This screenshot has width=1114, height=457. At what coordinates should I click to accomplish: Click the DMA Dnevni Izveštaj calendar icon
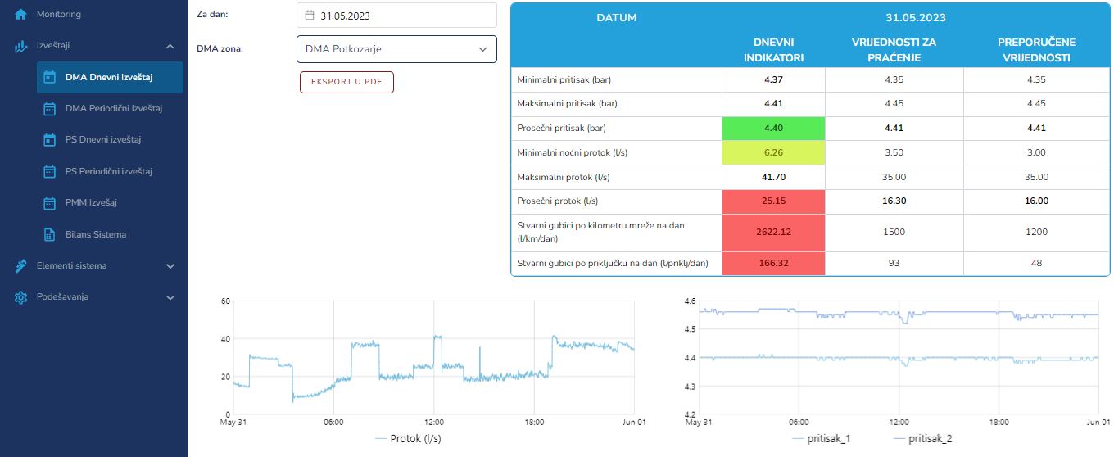(x=49, y=78)
